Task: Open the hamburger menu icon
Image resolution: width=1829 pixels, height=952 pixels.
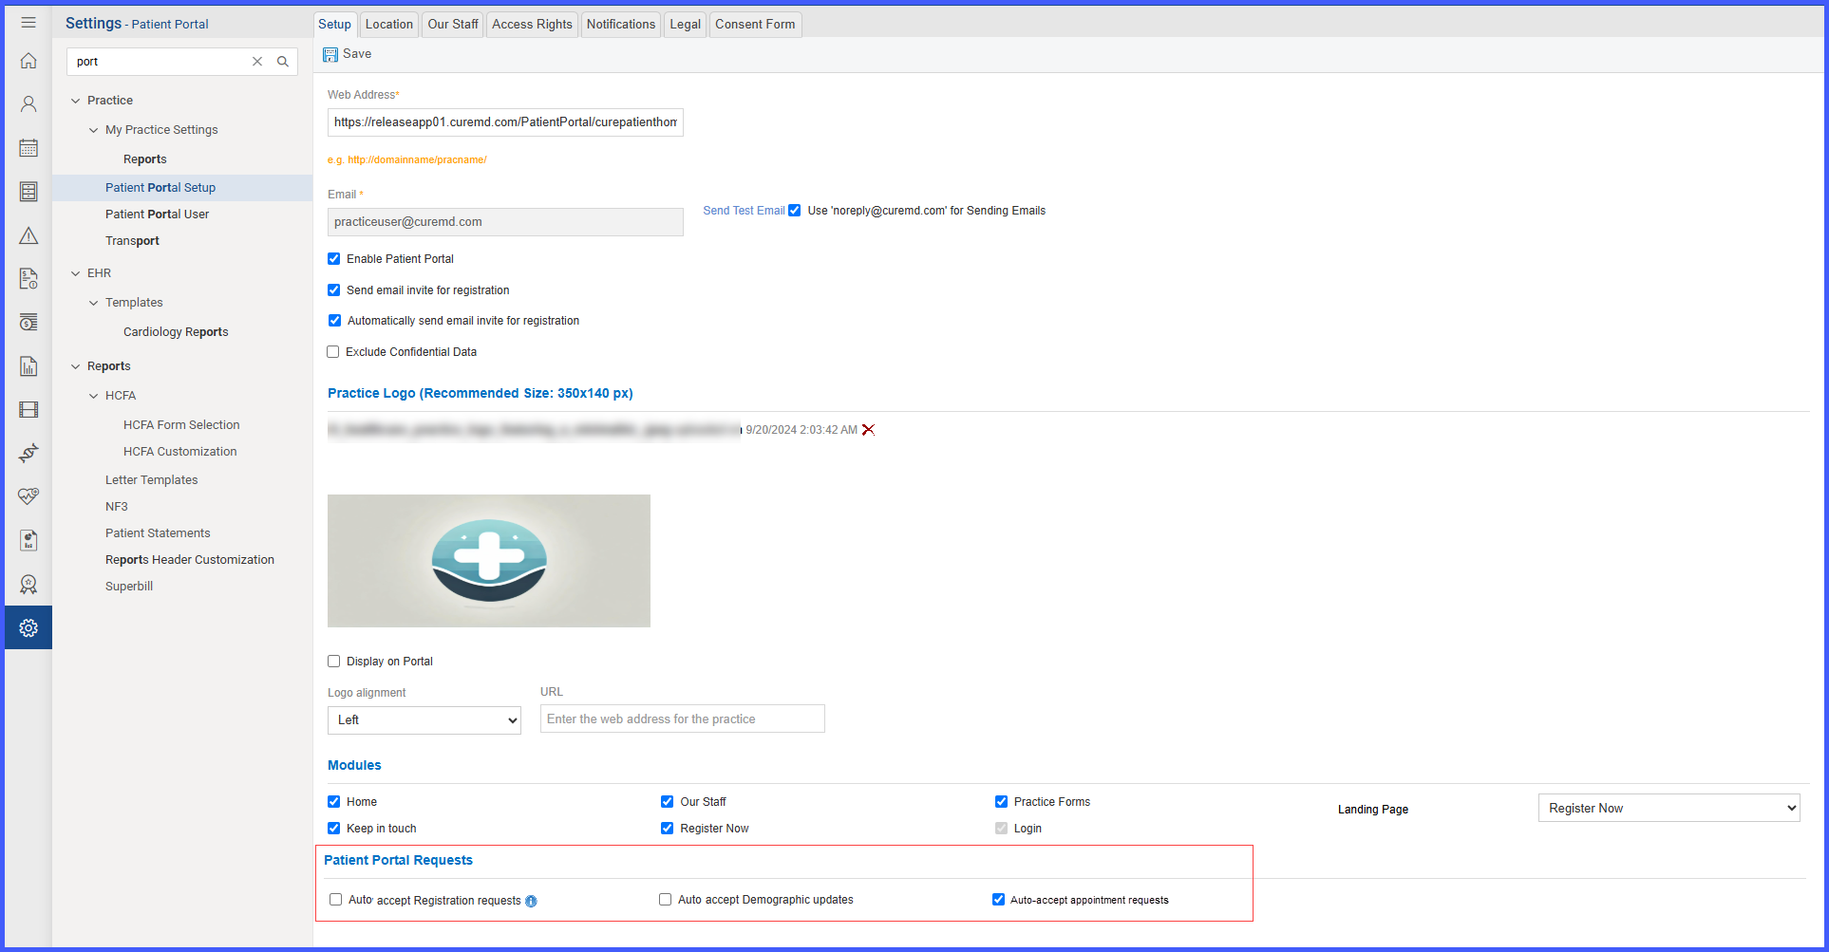Action: coord(28,22)
